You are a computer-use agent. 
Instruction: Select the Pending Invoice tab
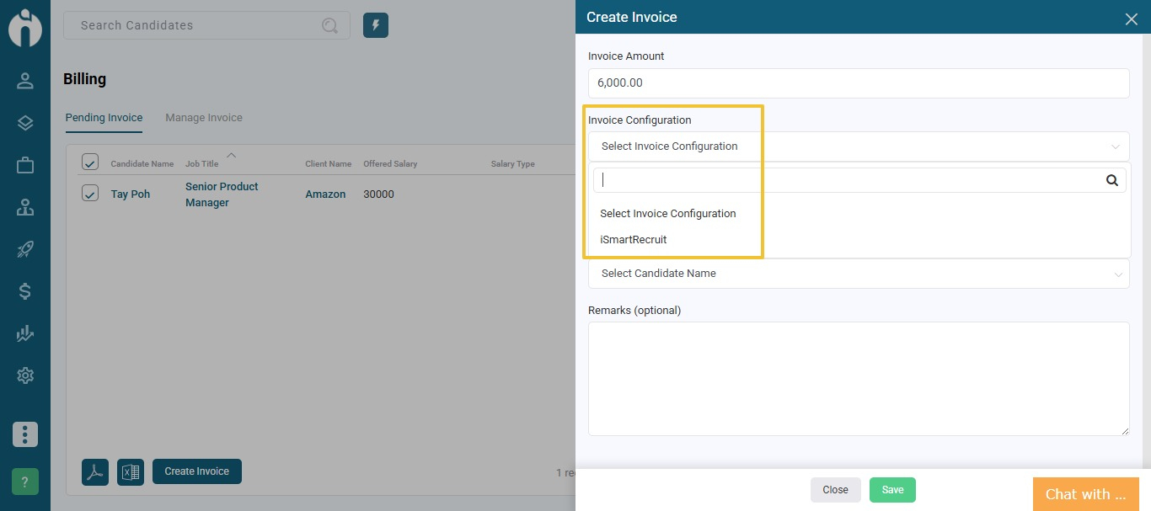(x=104, y=118)
